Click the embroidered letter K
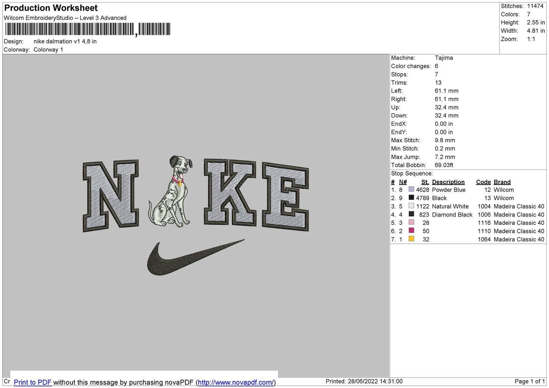The image size is (549, 388). pyautogui.click(x=230, y=192)
